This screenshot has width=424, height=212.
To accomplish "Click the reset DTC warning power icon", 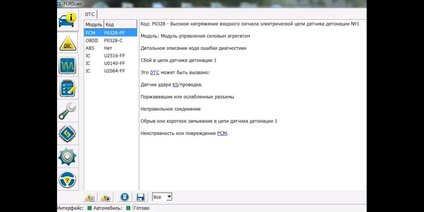I will [106, 197].
